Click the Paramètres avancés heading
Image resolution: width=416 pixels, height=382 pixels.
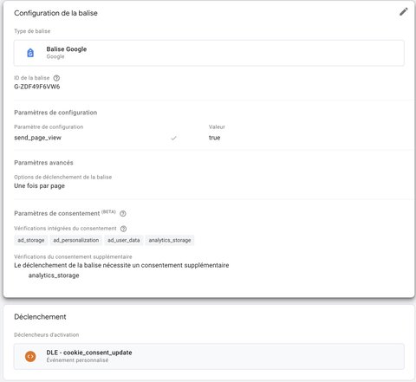[43, 163]
